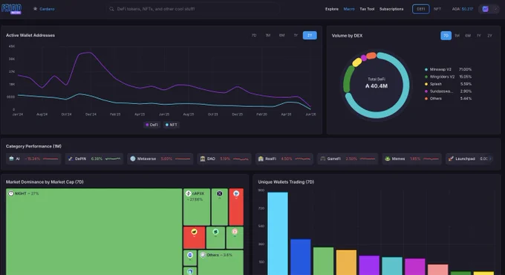505x275 pixels.
Task: Click the DePIN category icon
Action: [x=71, y=158]
